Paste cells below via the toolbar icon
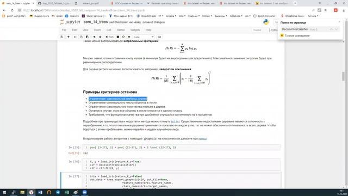This screenshot has width=348, height=196. [87, 37]
